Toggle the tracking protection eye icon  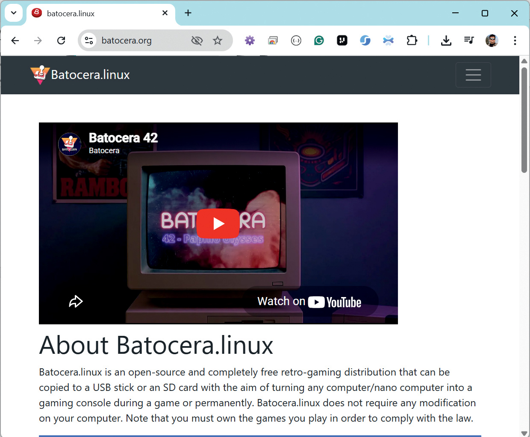tap(197, 41)
